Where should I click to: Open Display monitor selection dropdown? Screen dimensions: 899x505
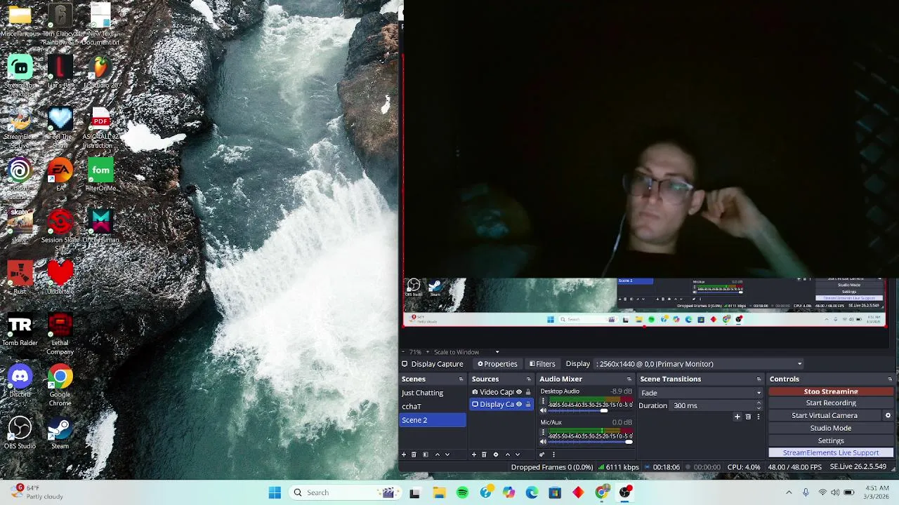click(x=700, y=364)
